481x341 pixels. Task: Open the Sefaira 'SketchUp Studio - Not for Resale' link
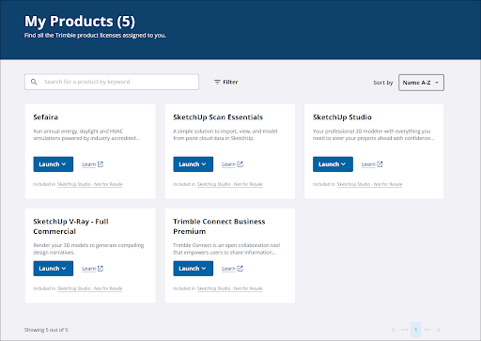(x=90, y=184)
